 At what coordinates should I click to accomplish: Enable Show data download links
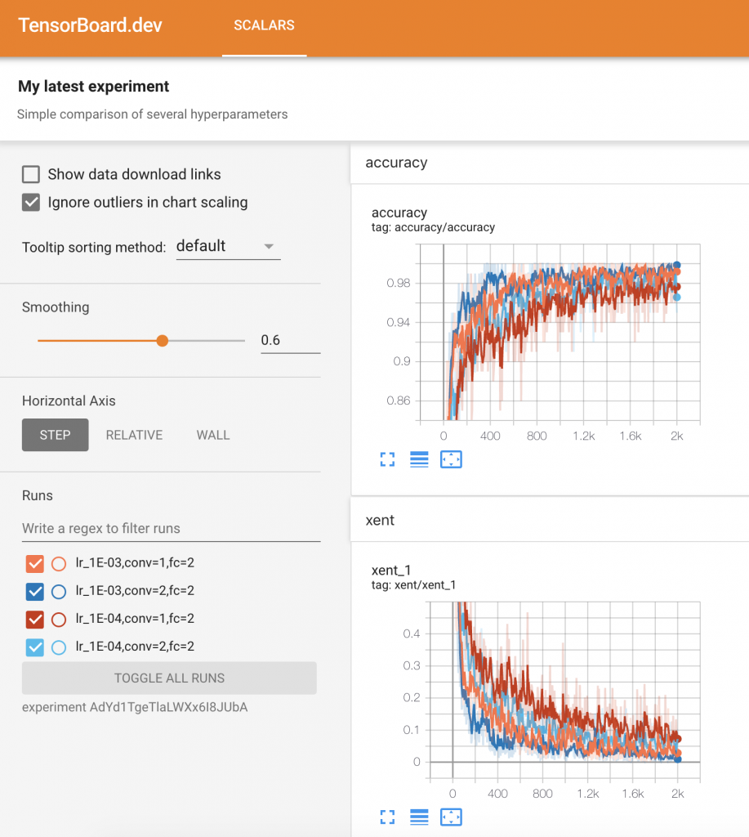tap(30, 173)
